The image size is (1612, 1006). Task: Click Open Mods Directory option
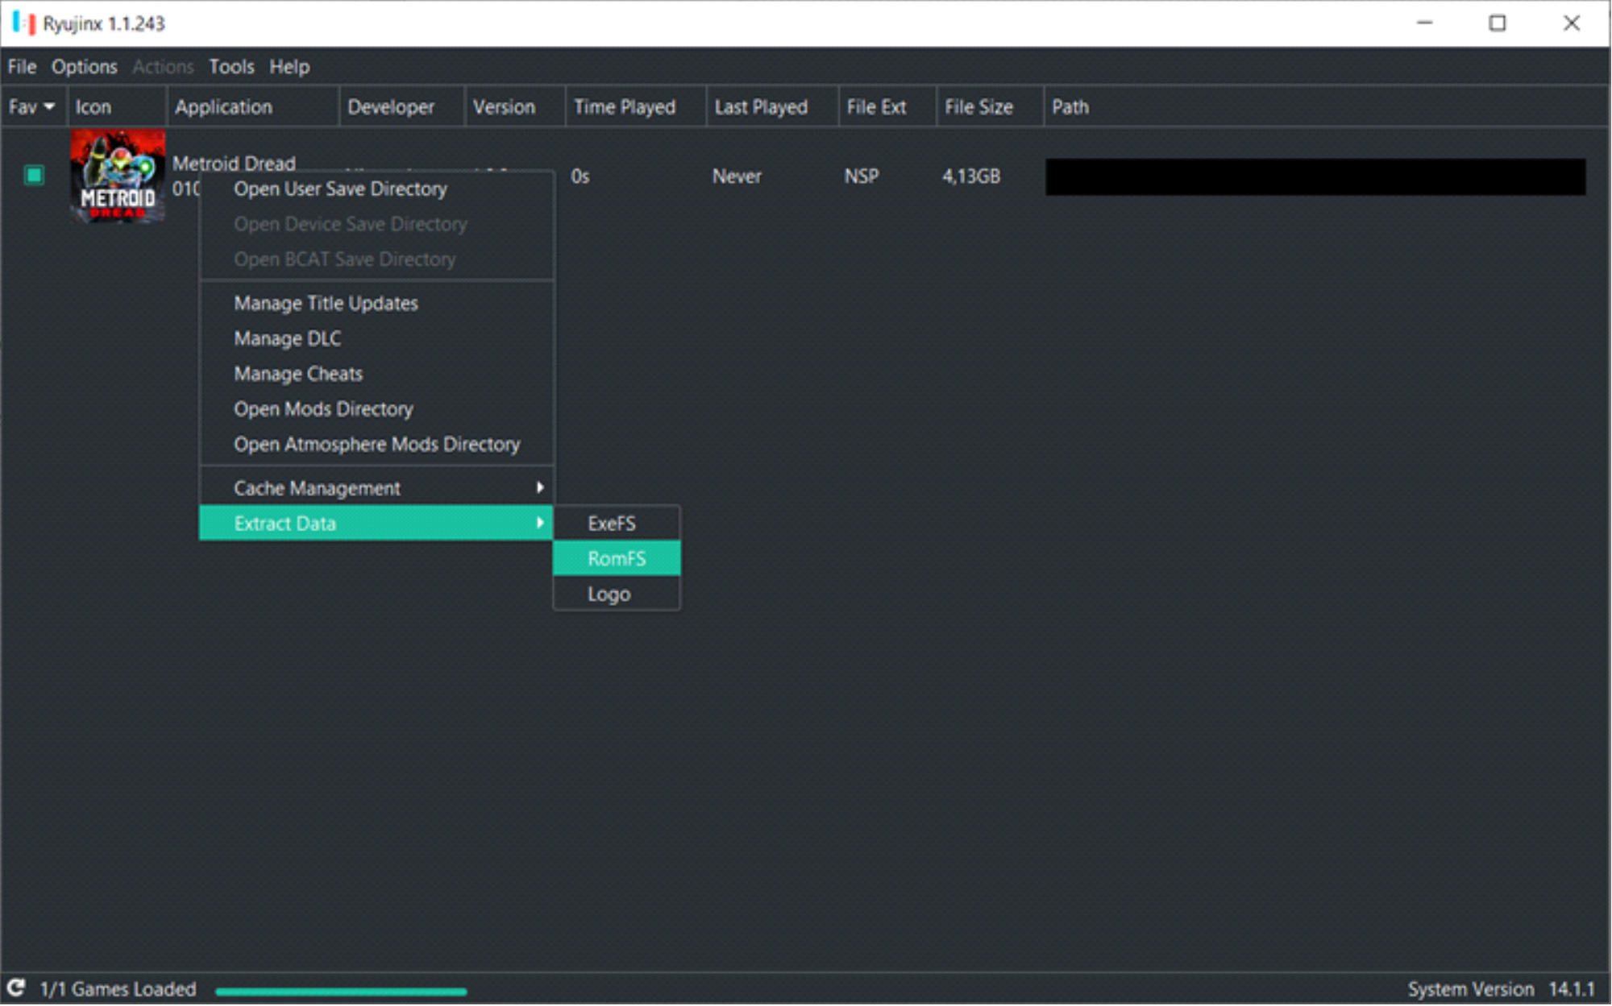(x=325, y=409)
